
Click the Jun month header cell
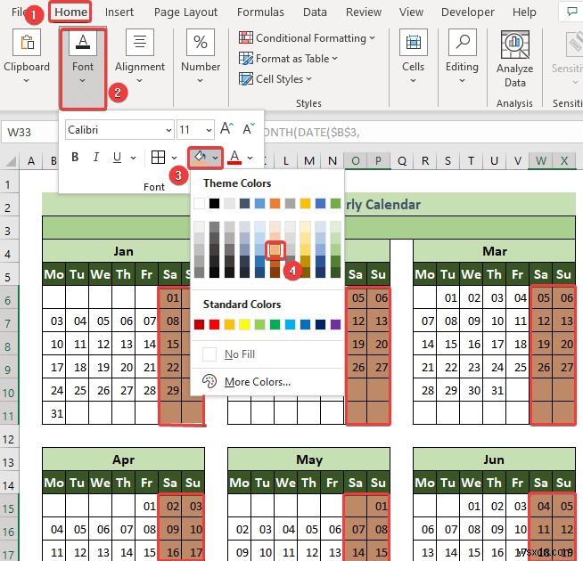click(x=494, y=459)
